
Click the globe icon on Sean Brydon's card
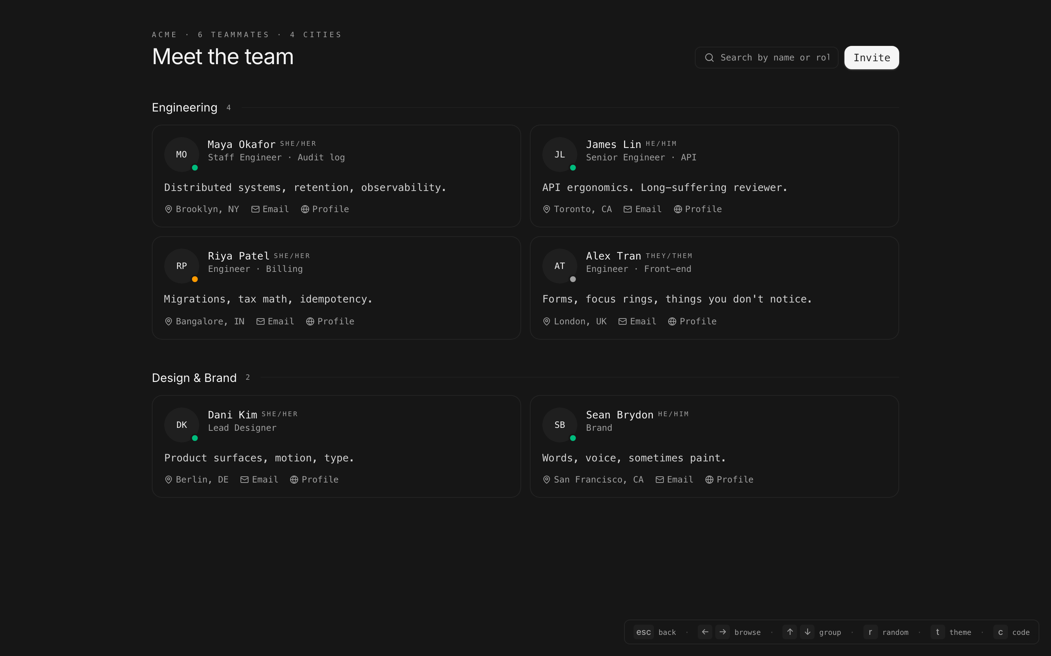pos(709,479)
